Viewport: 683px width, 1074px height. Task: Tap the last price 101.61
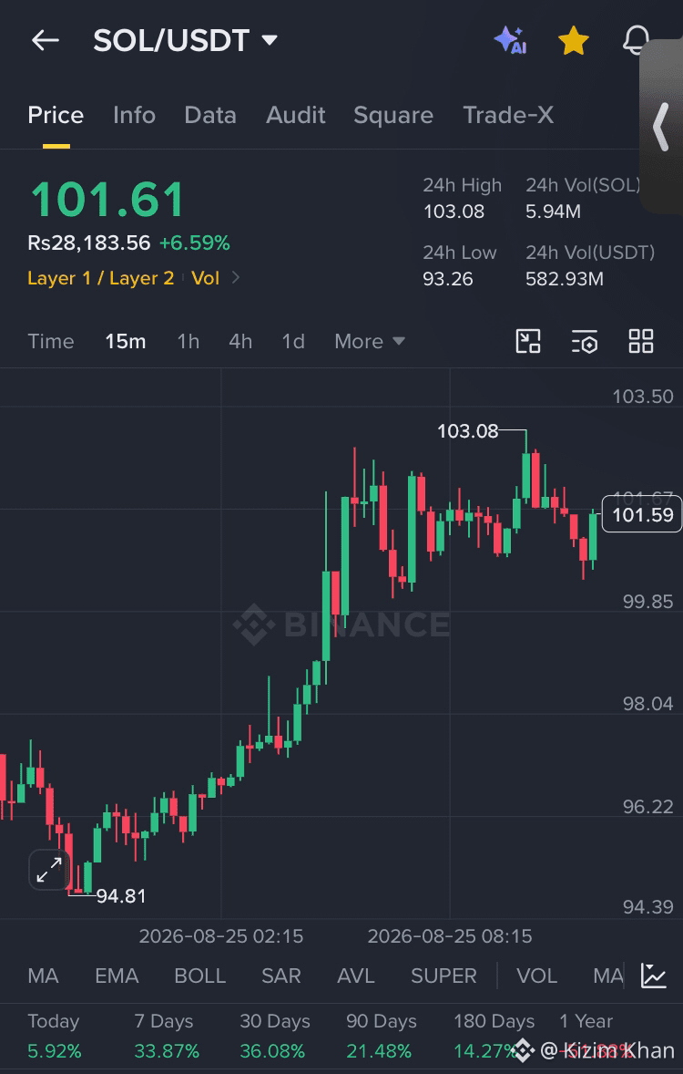pyautogui.click(x=107, y=200)
